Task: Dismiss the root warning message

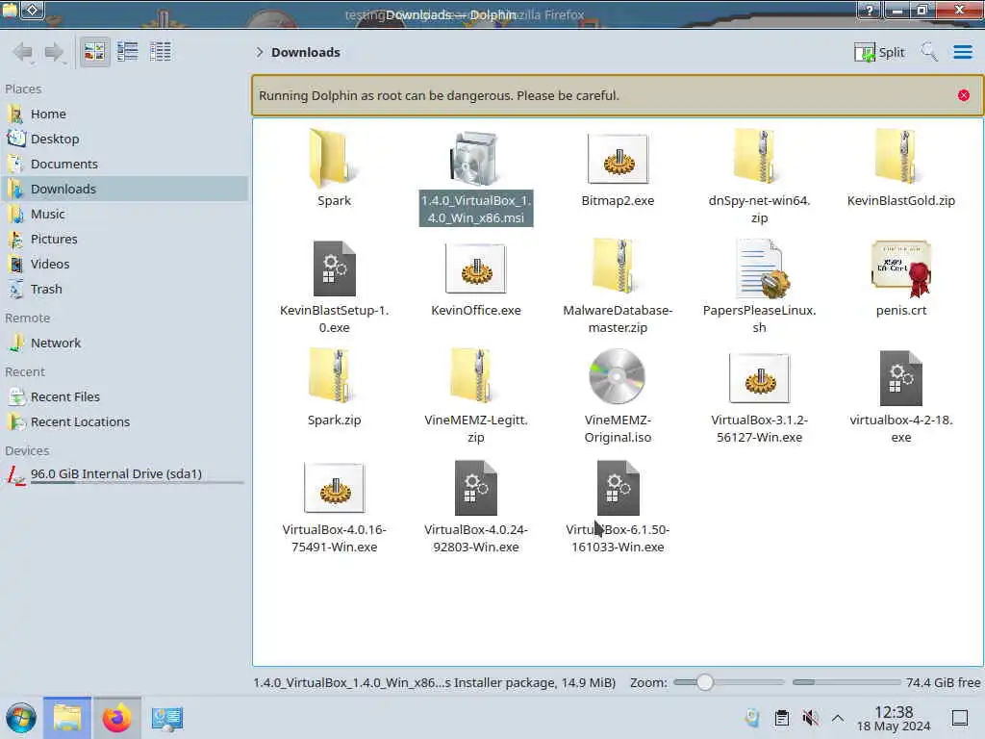Action: tap(963, 95)
